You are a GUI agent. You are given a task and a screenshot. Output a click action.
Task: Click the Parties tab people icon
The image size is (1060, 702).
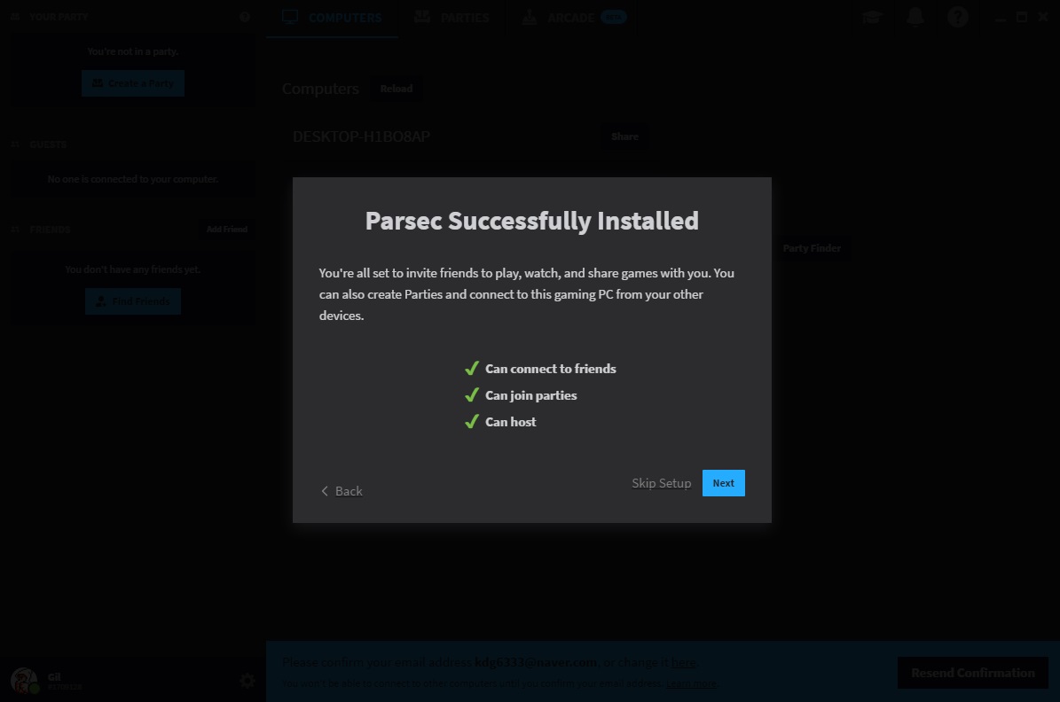tap(422, 17)
